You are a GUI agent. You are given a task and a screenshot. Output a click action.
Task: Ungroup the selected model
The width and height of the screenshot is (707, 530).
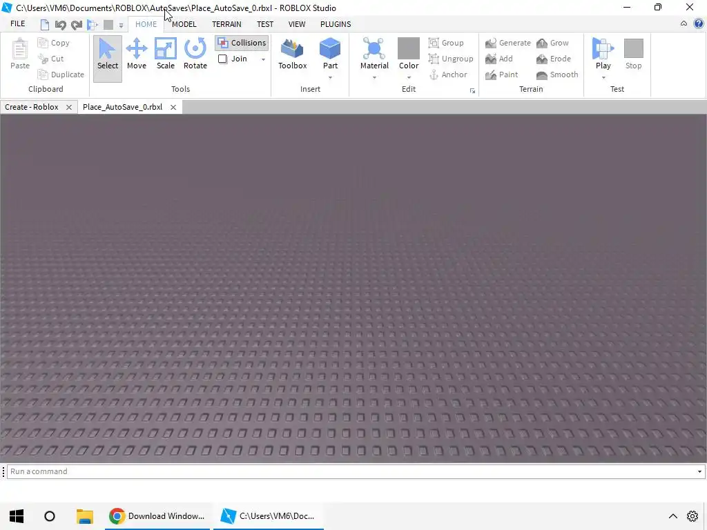tap(451, 59)
